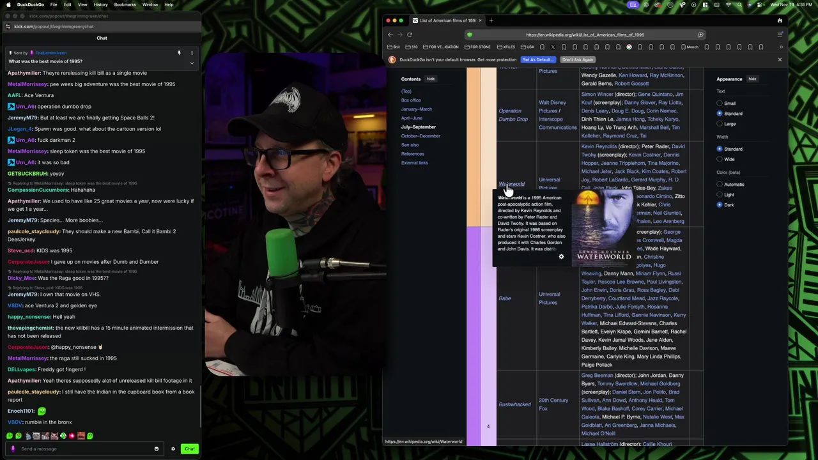
Task: Click the Set As Default button
Action: 538,59
